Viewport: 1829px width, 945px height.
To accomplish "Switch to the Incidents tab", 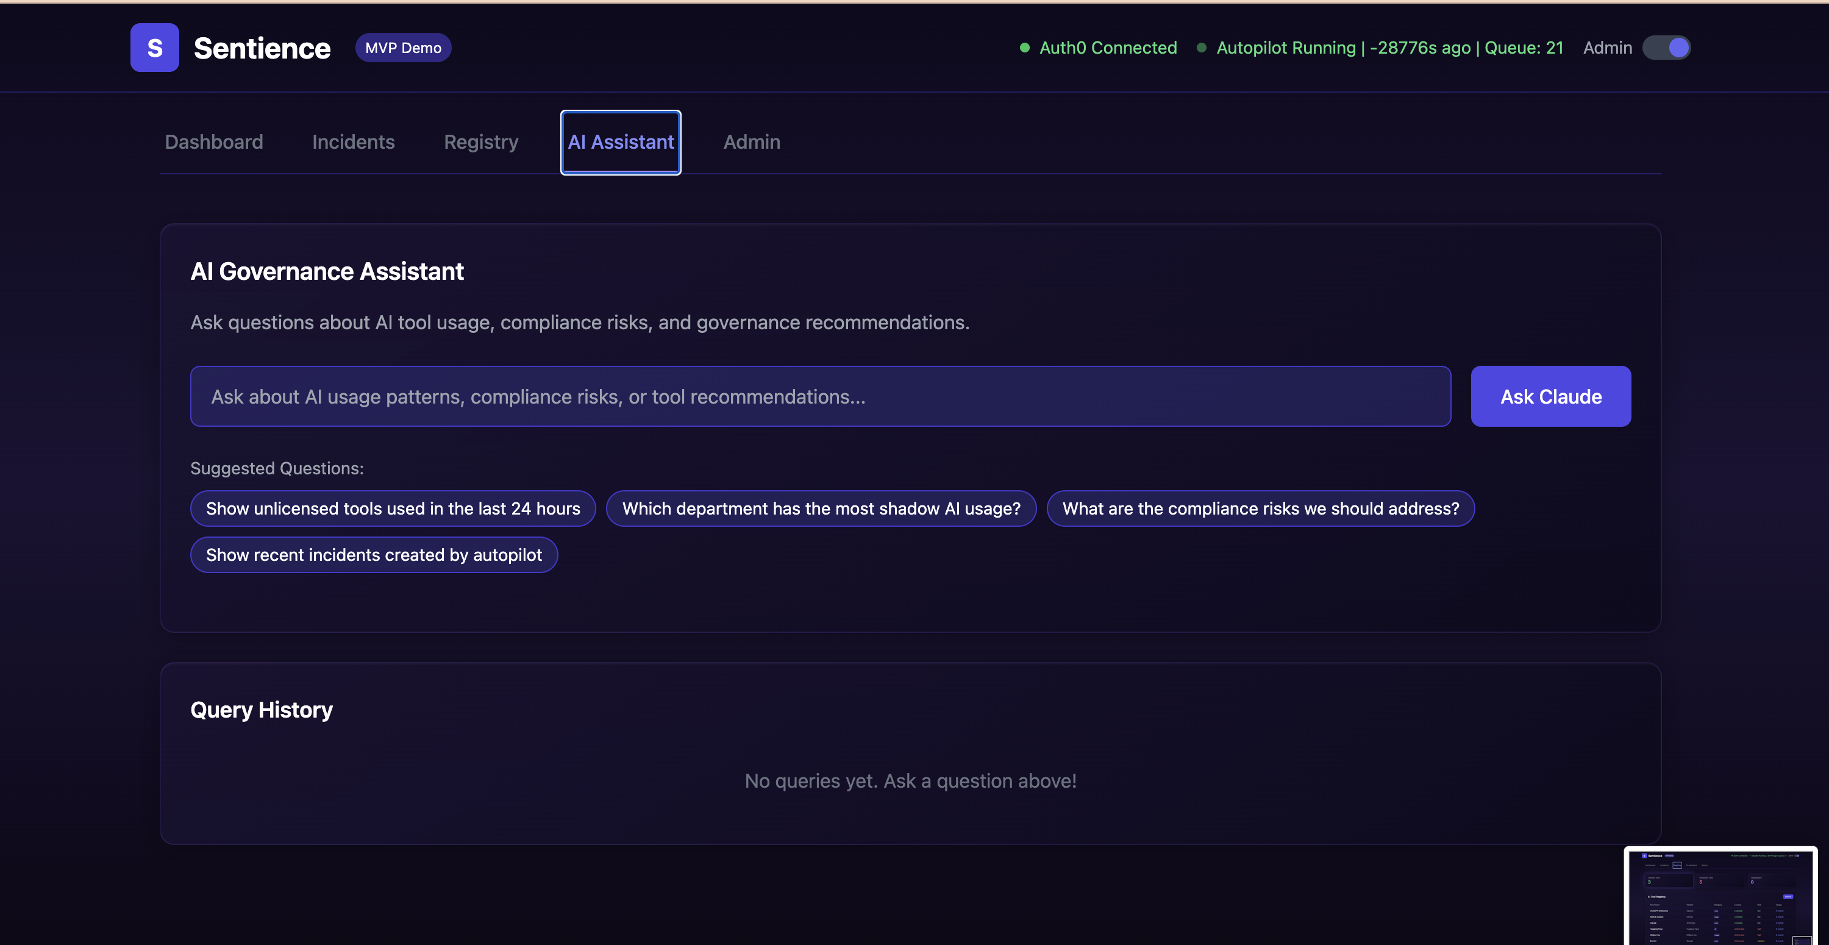I will click(353, 142).
